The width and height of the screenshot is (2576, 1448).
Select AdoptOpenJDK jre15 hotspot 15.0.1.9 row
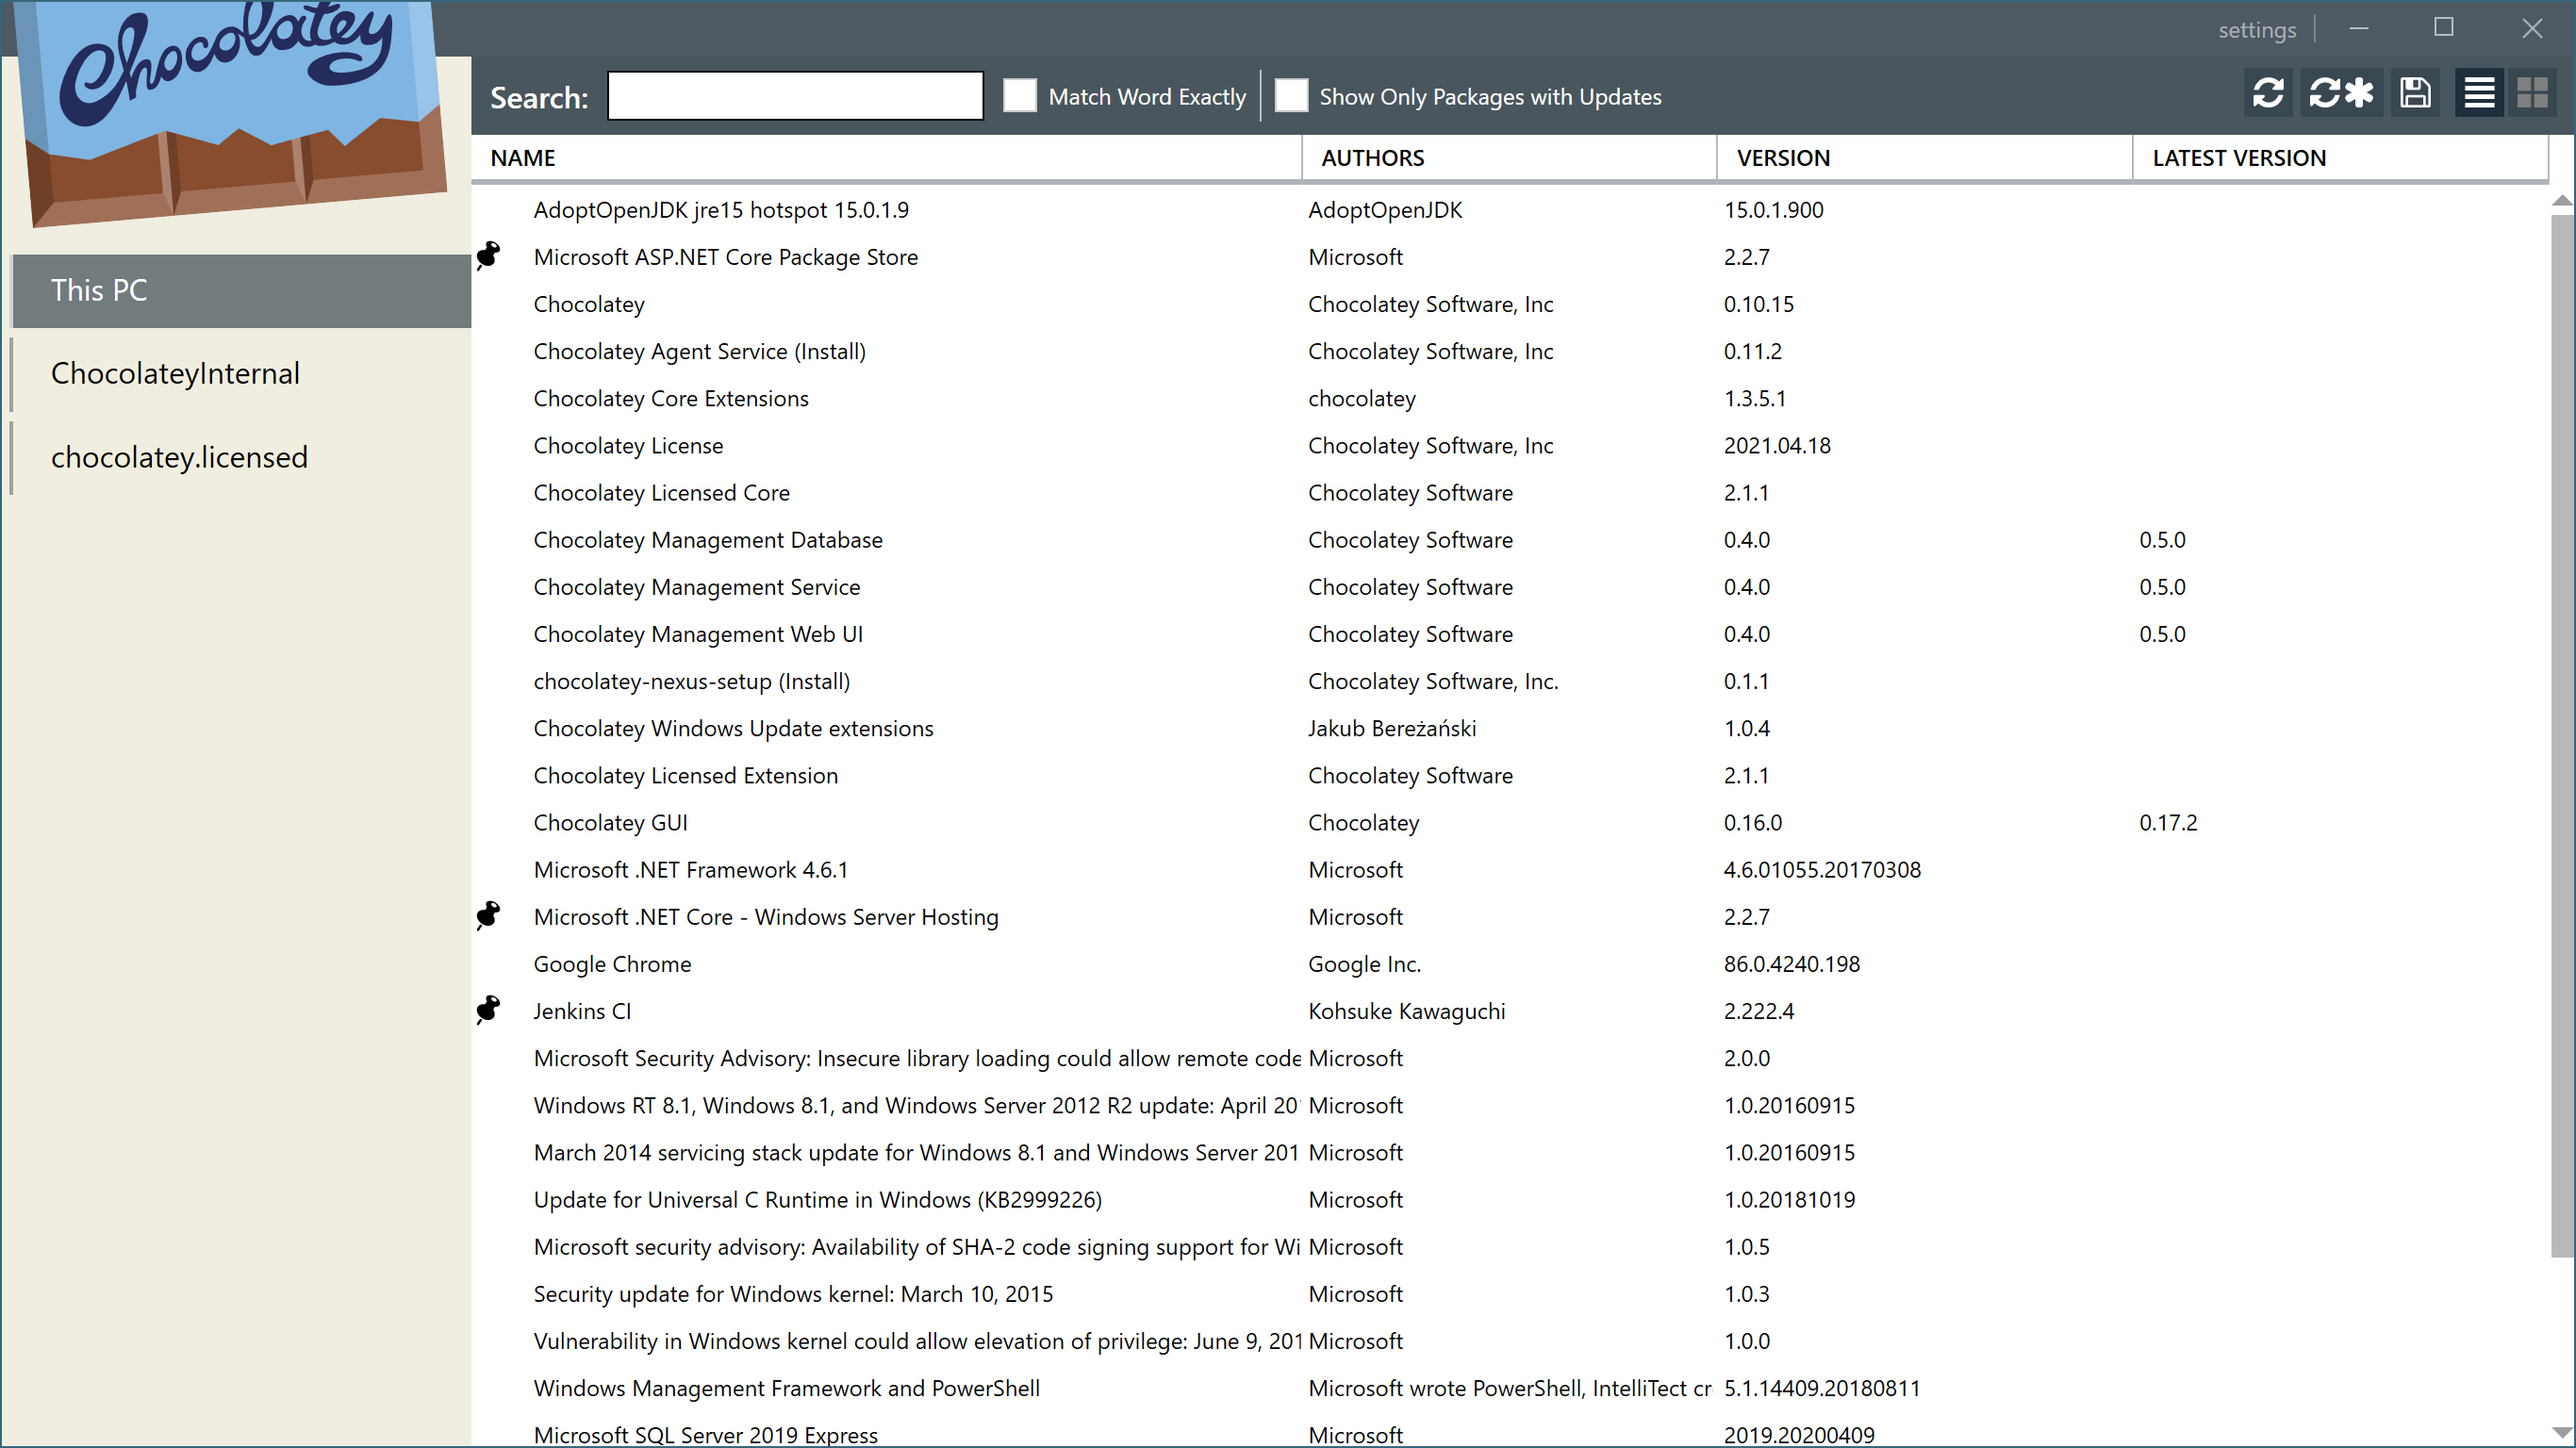pyautogui.click(x=1510, y=210)
